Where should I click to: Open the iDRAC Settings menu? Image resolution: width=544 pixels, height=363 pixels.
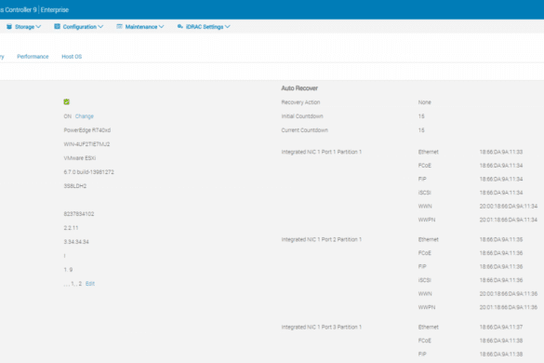204,27
